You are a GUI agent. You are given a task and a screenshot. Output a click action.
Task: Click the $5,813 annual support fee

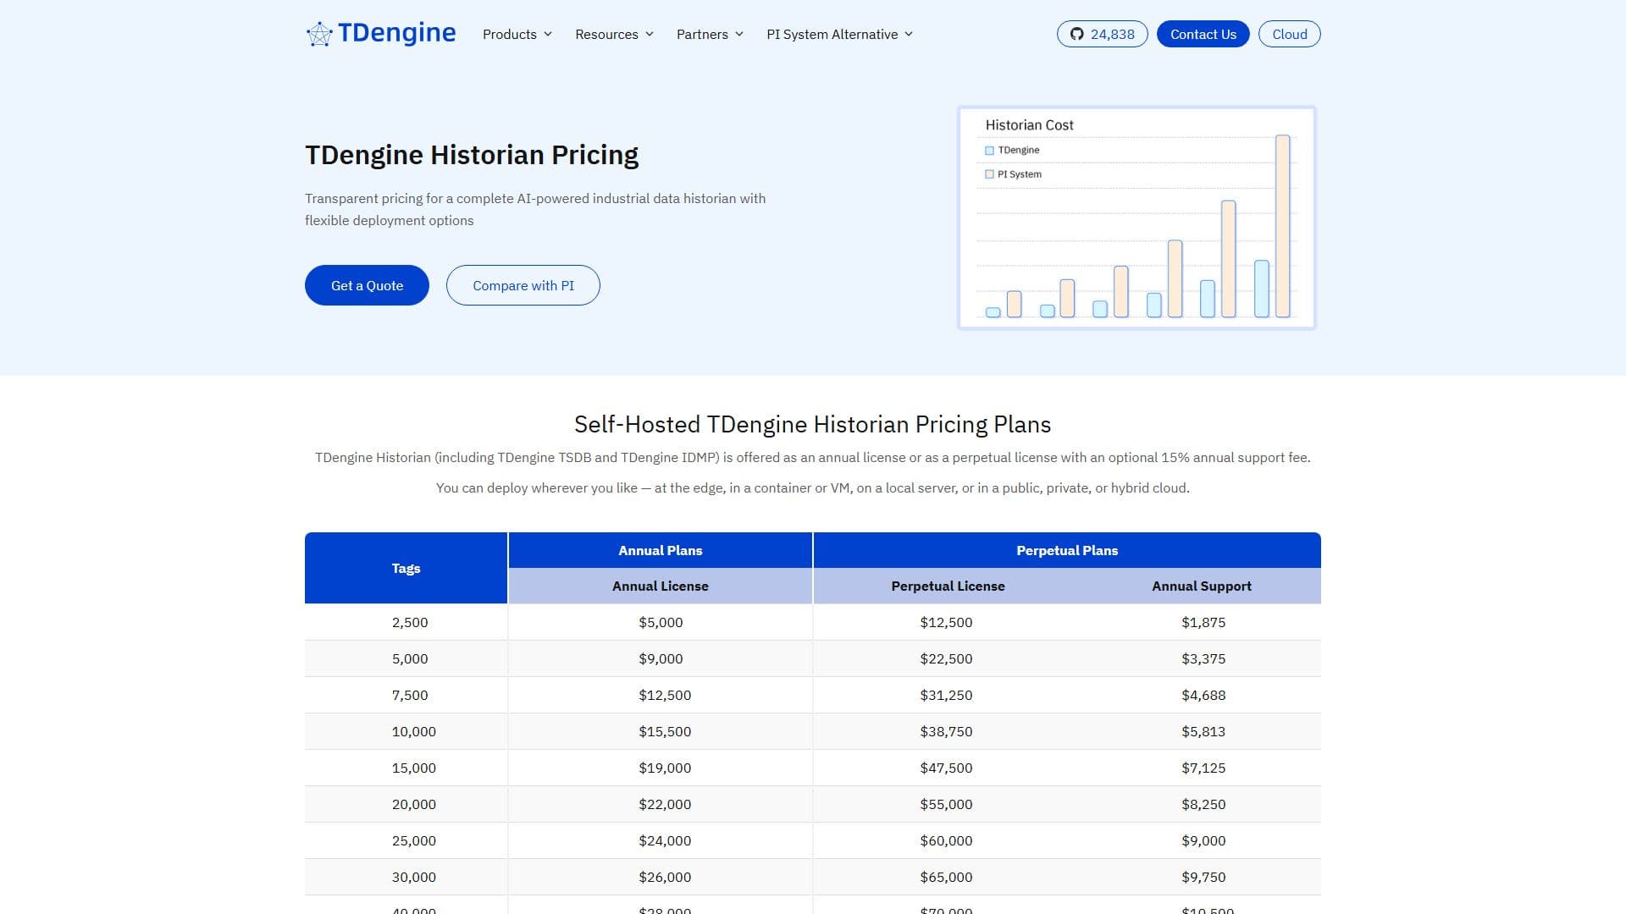1203,731
